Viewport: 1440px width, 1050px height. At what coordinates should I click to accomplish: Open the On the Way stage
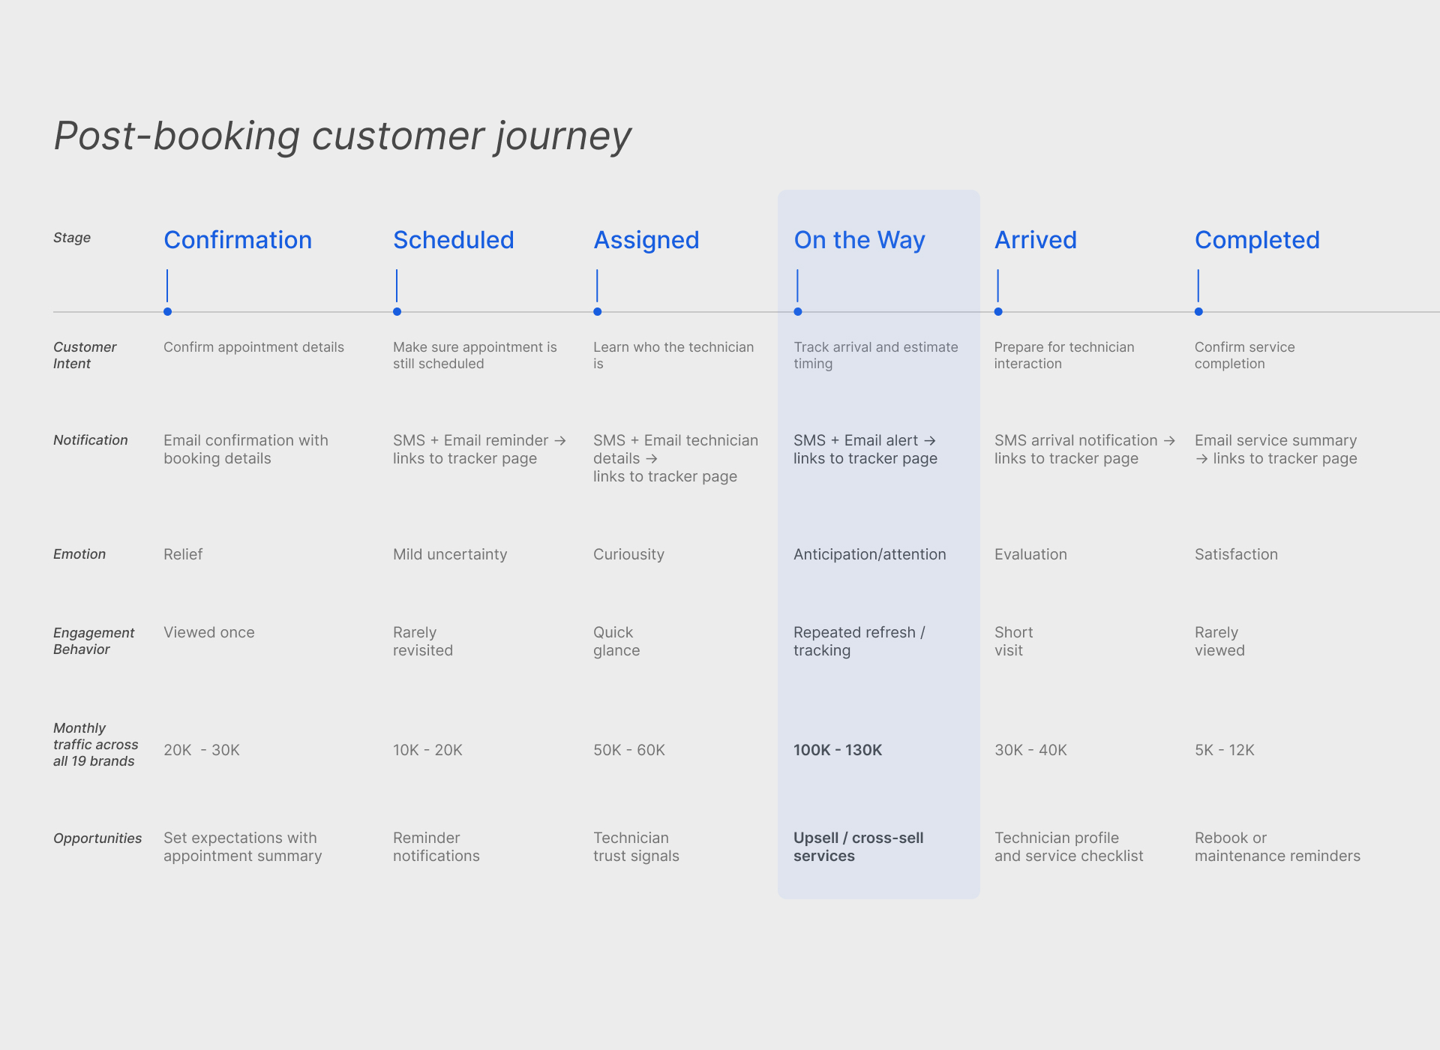[859, 240]
